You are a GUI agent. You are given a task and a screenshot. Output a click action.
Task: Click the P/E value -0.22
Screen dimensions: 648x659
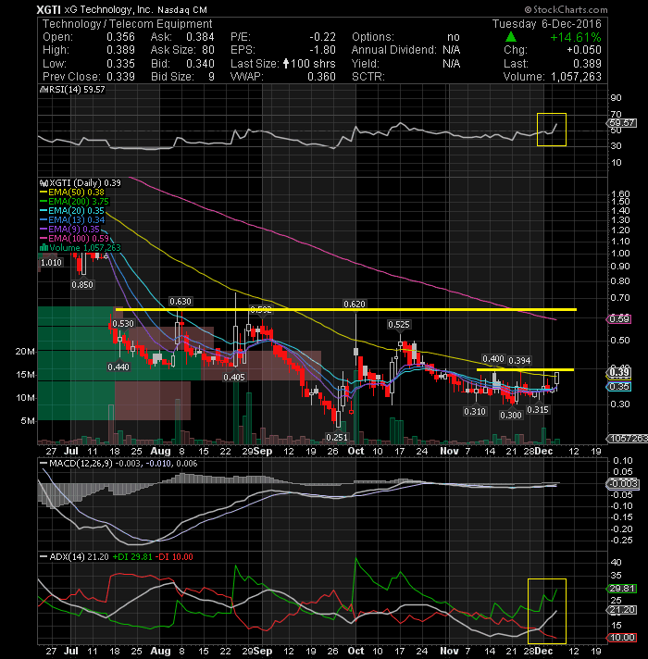click(322, 37)
